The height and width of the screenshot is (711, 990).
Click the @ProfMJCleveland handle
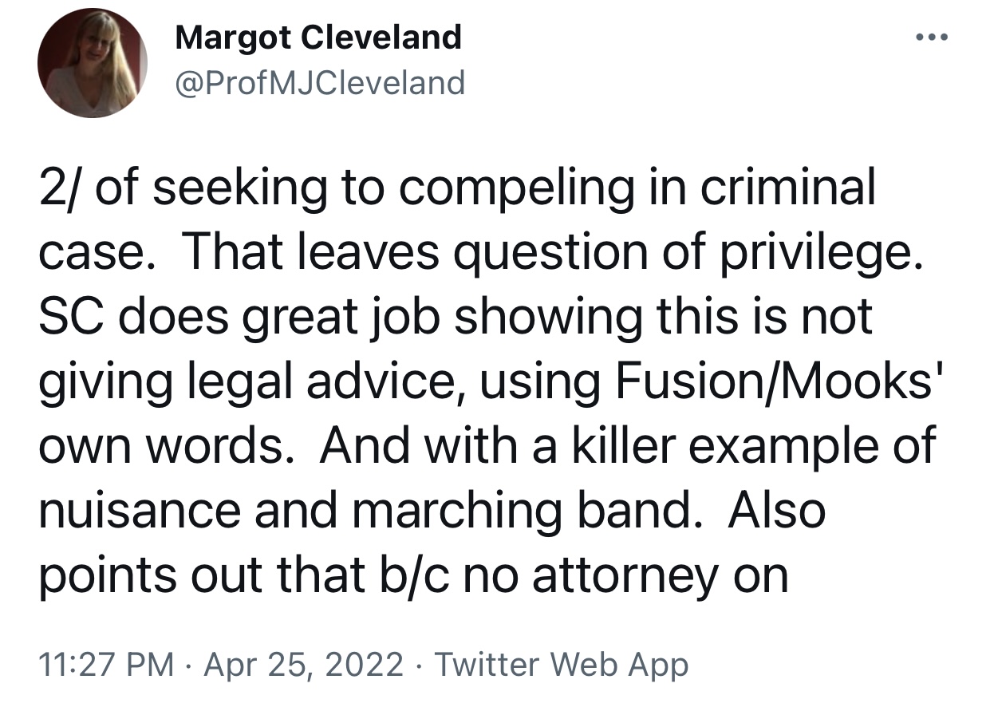319,81
